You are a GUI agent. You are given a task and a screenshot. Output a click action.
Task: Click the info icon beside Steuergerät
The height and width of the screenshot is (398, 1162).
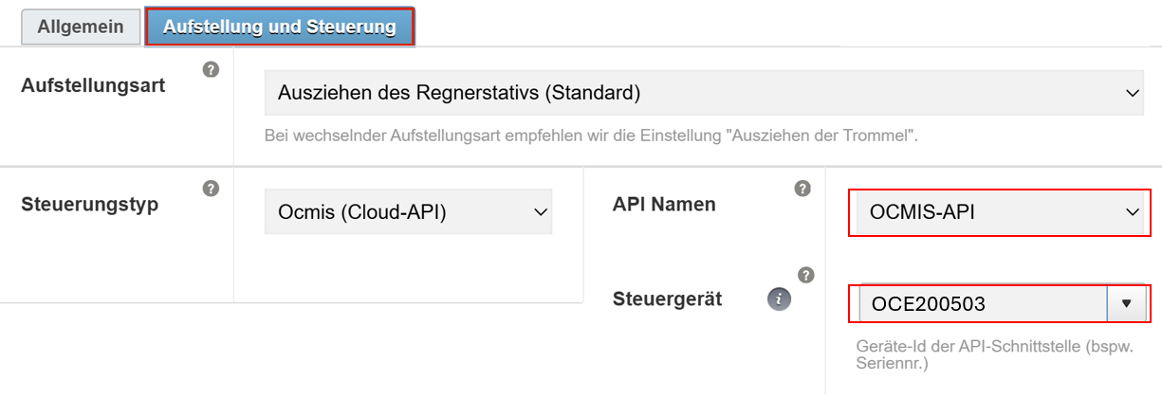pyautogui.click(x=779, y=299)
